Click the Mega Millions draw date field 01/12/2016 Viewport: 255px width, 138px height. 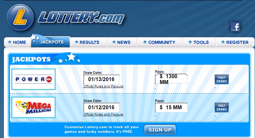pos(101,107)
